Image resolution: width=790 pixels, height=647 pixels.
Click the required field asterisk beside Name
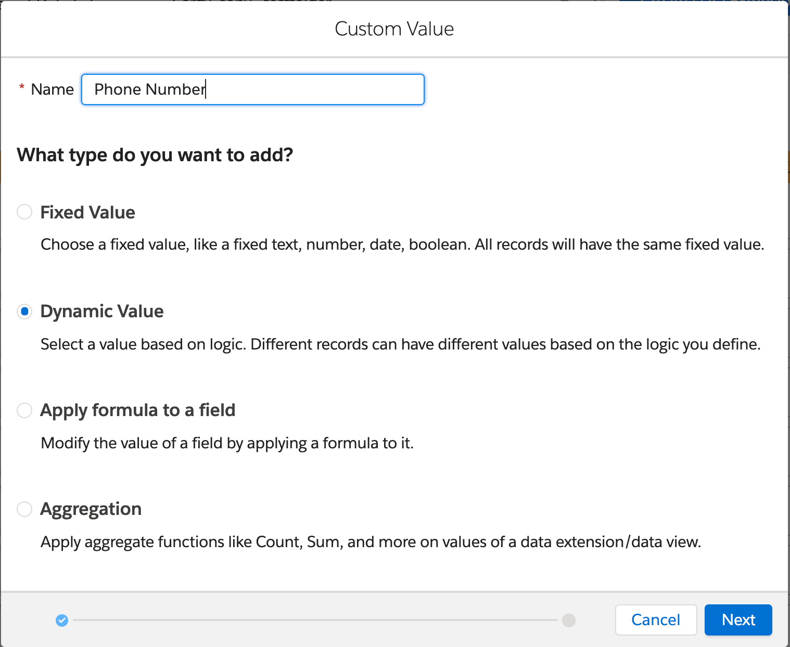tap(21, 89)
